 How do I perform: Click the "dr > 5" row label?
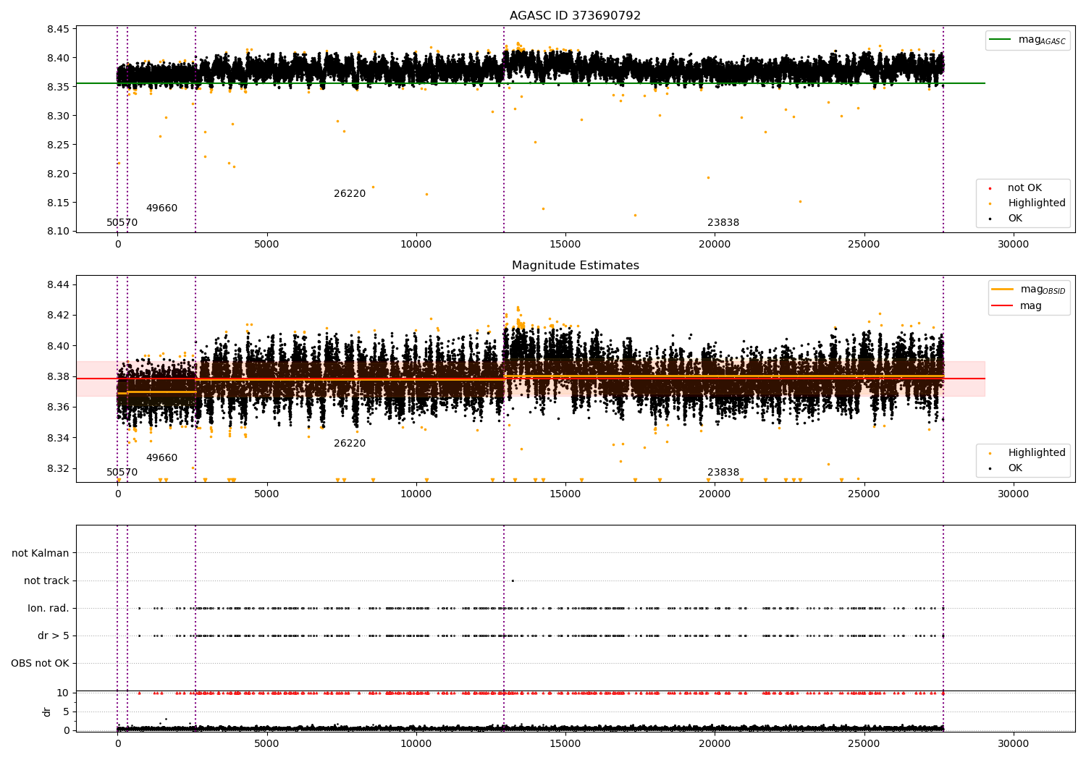point(54,636)
